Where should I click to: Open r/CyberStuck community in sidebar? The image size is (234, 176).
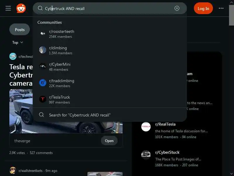click(x=167, y=152)
